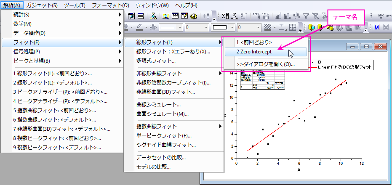Open the Project Explorer hierarchy icon
Viewport: 392px width, 185px height.
tap(153, 16)
